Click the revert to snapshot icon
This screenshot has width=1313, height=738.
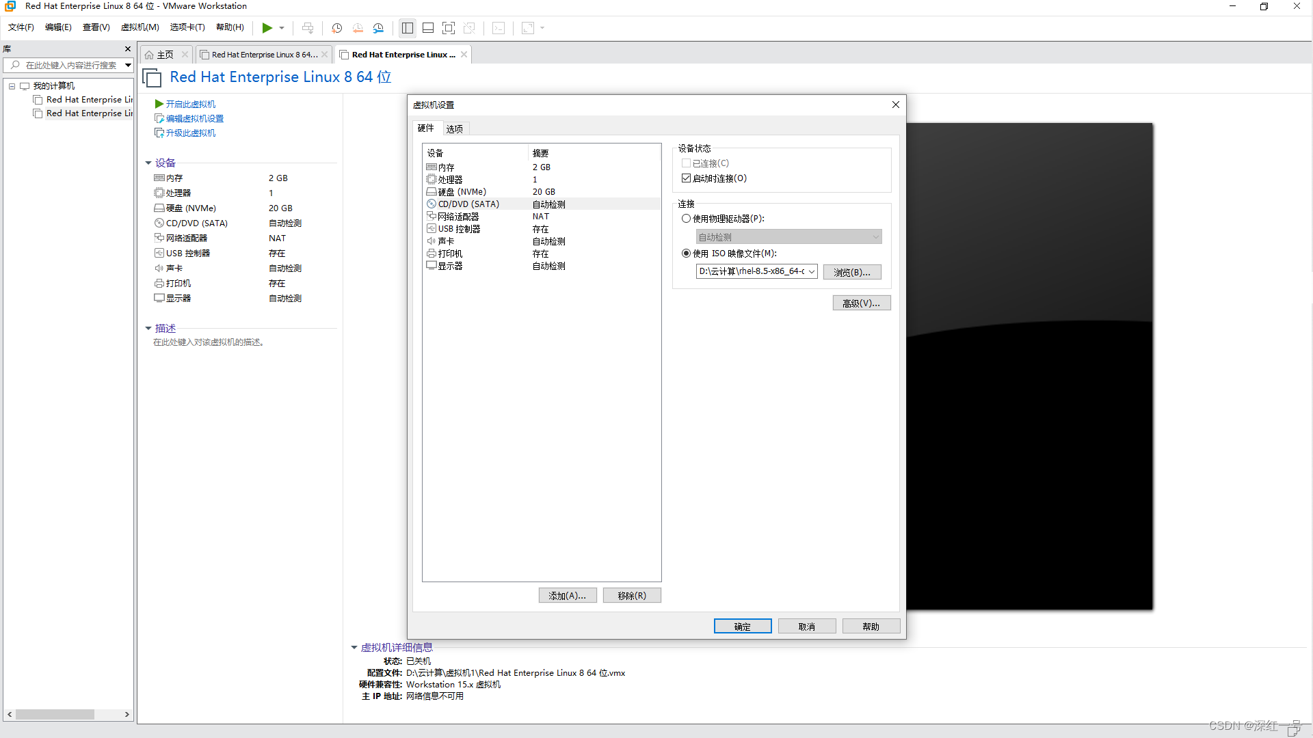point(358,28)
